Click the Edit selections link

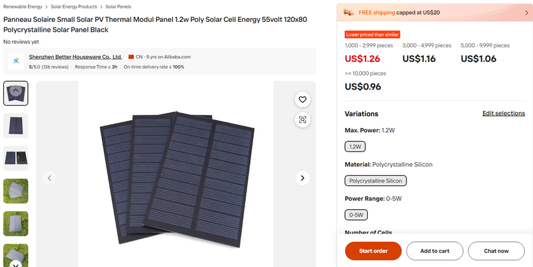pyautogui.click(x=503, y=114)
